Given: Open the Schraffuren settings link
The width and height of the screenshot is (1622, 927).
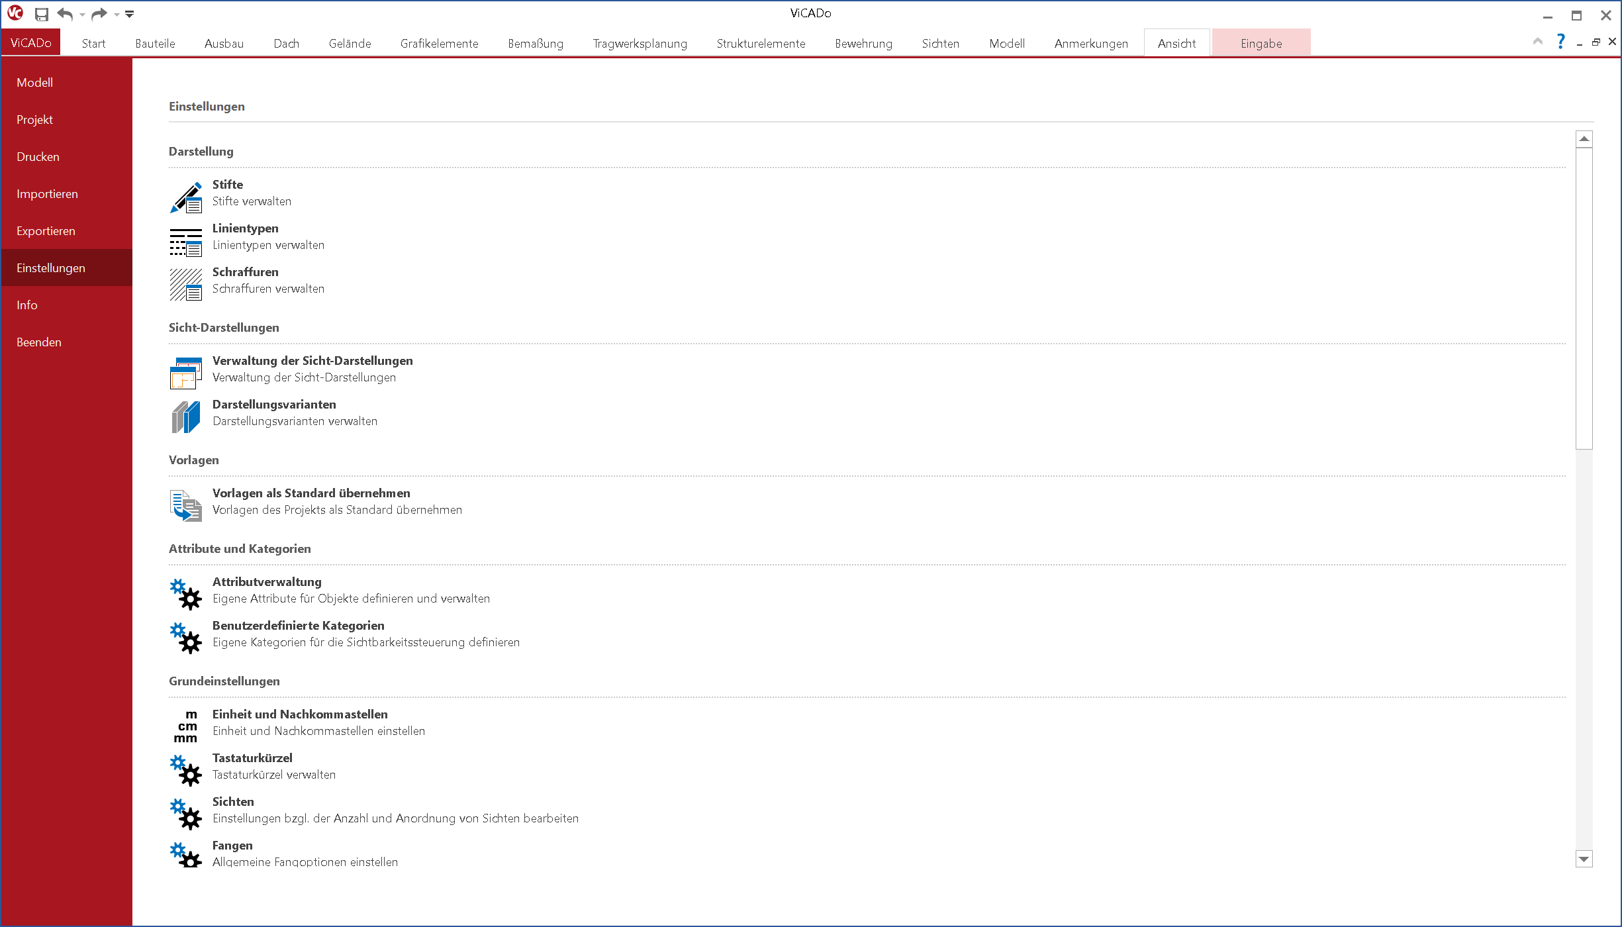Looking at the screenshot, I should [246, 272].
